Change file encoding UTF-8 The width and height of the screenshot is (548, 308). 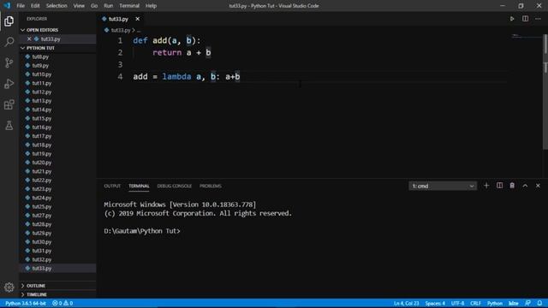click(x=457, y=303)
